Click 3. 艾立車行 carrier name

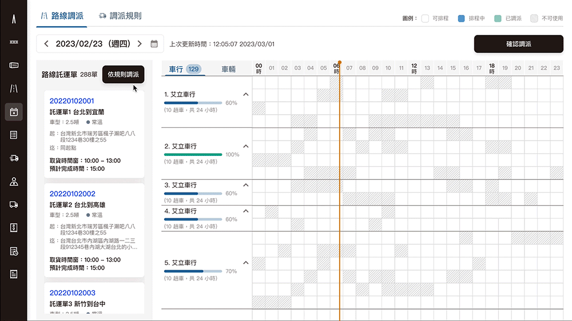(x=180, y=185)
